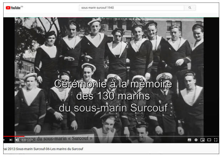Seek to the middle of the progress bar
Image resolution: width=221 pixels, height=158 pixels.
[111, 136]
